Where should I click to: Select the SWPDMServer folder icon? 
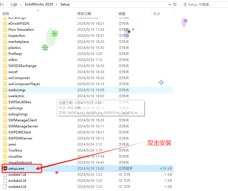[5, 138]
